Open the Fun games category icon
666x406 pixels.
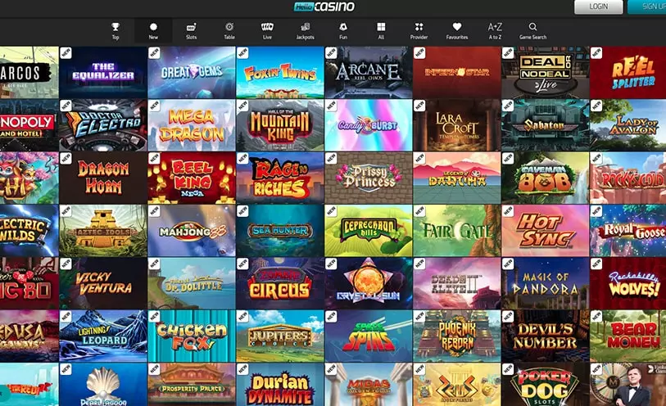click(343, 27)
